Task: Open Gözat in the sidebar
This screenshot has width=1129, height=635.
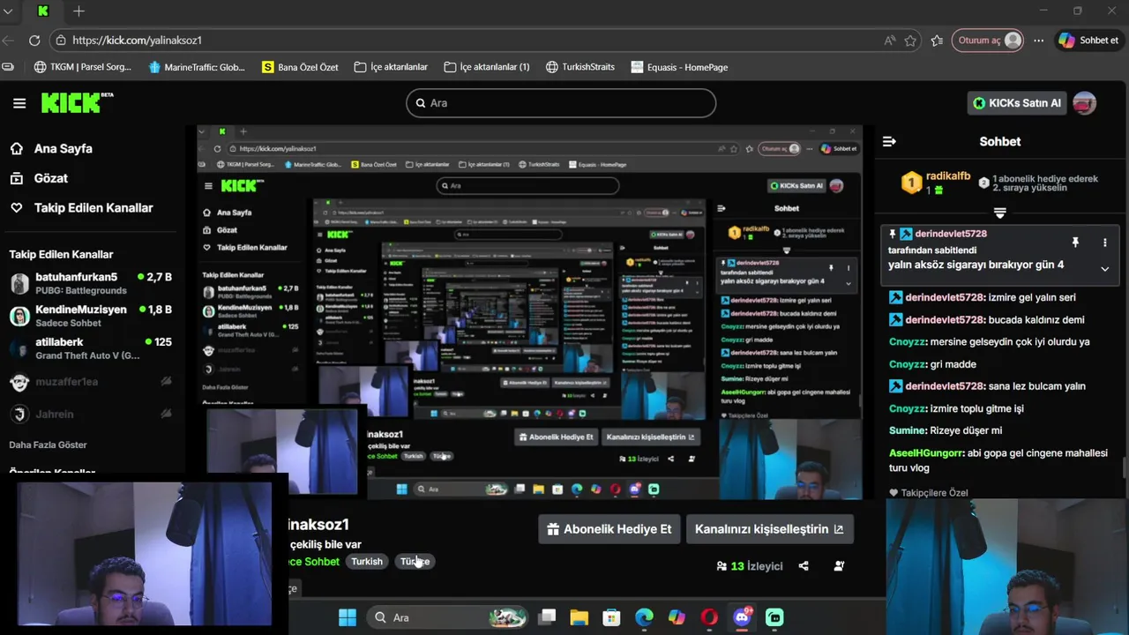Action: coord(39,178)
